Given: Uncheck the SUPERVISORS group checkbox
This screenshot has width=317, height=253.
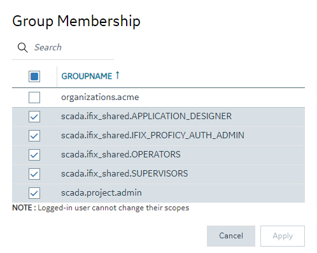Looking at the screenshot, I should click(x=34, y=174).
